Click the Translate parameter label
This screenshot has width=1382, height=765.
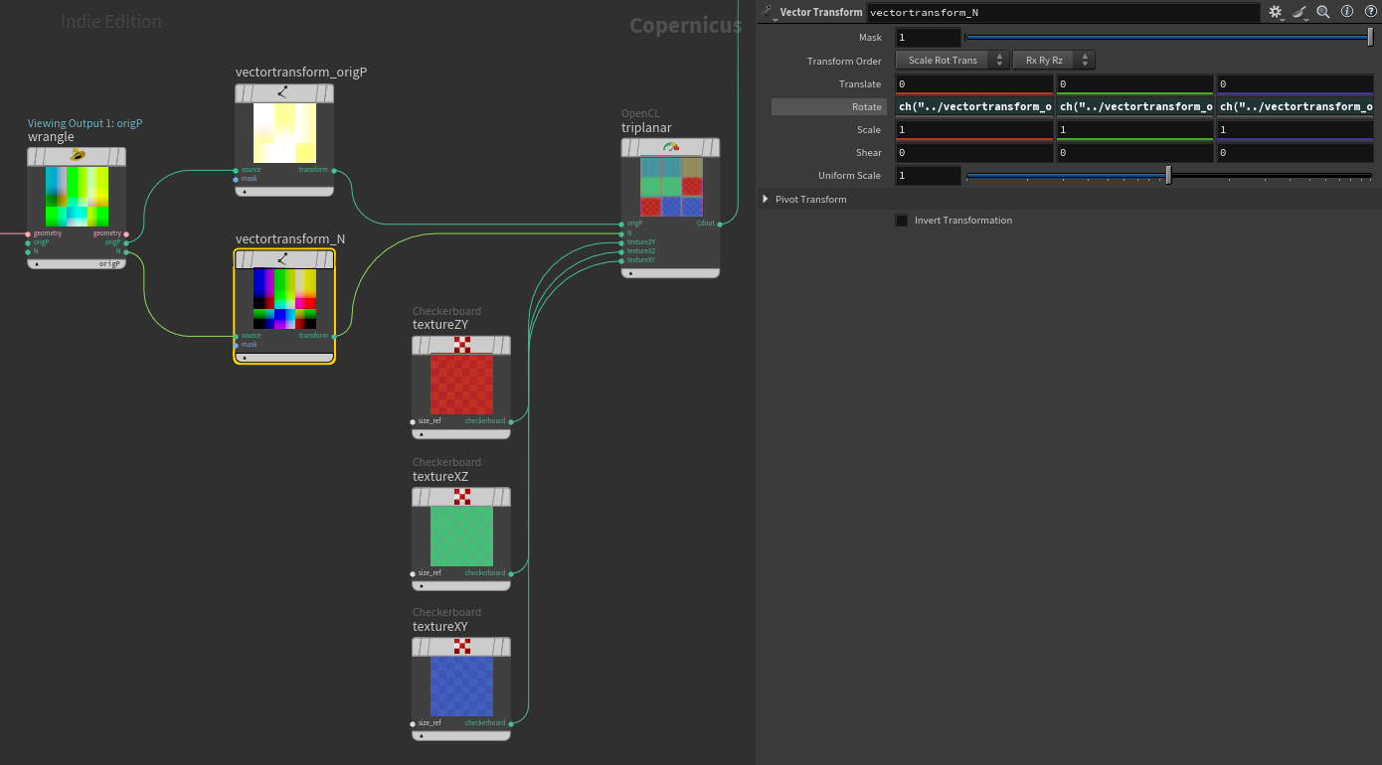click(x=859, y=84)
